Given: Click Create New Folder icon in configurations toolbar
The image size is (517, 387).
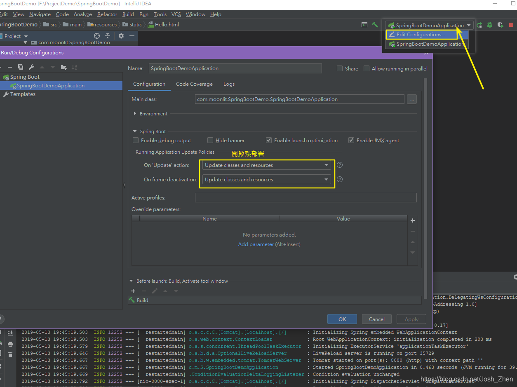Looking at the screenshot, I should tap(63, 67).
